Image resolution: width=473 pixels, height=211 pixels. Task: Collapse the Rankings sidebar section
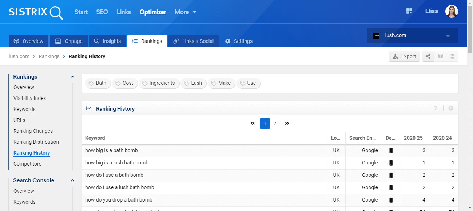pyautogui.click(x=72, y=77)
